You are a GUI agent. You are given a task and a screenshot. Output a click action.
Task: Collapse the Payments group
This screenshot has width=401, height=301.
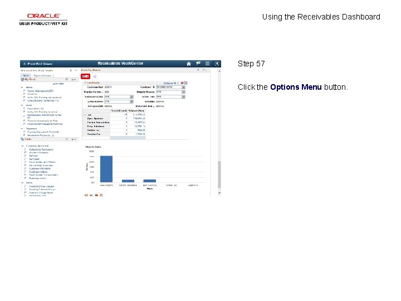22,129
